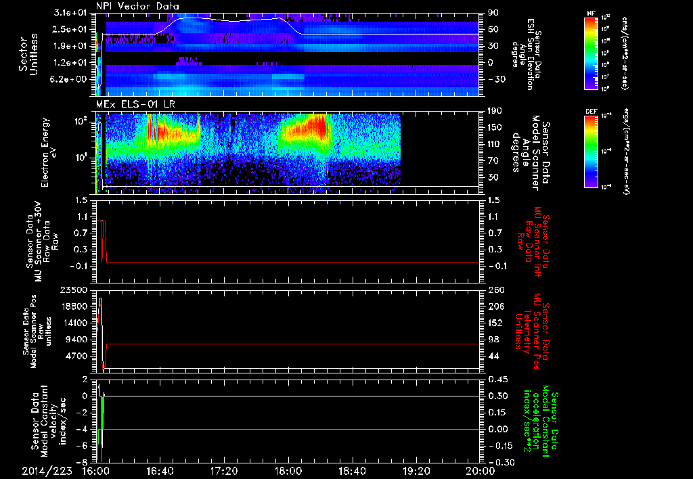Click the 190 tick on scanner angle axis
Image resolution: width=693 pixels, height=479 pixels.
tap(495, 111)
